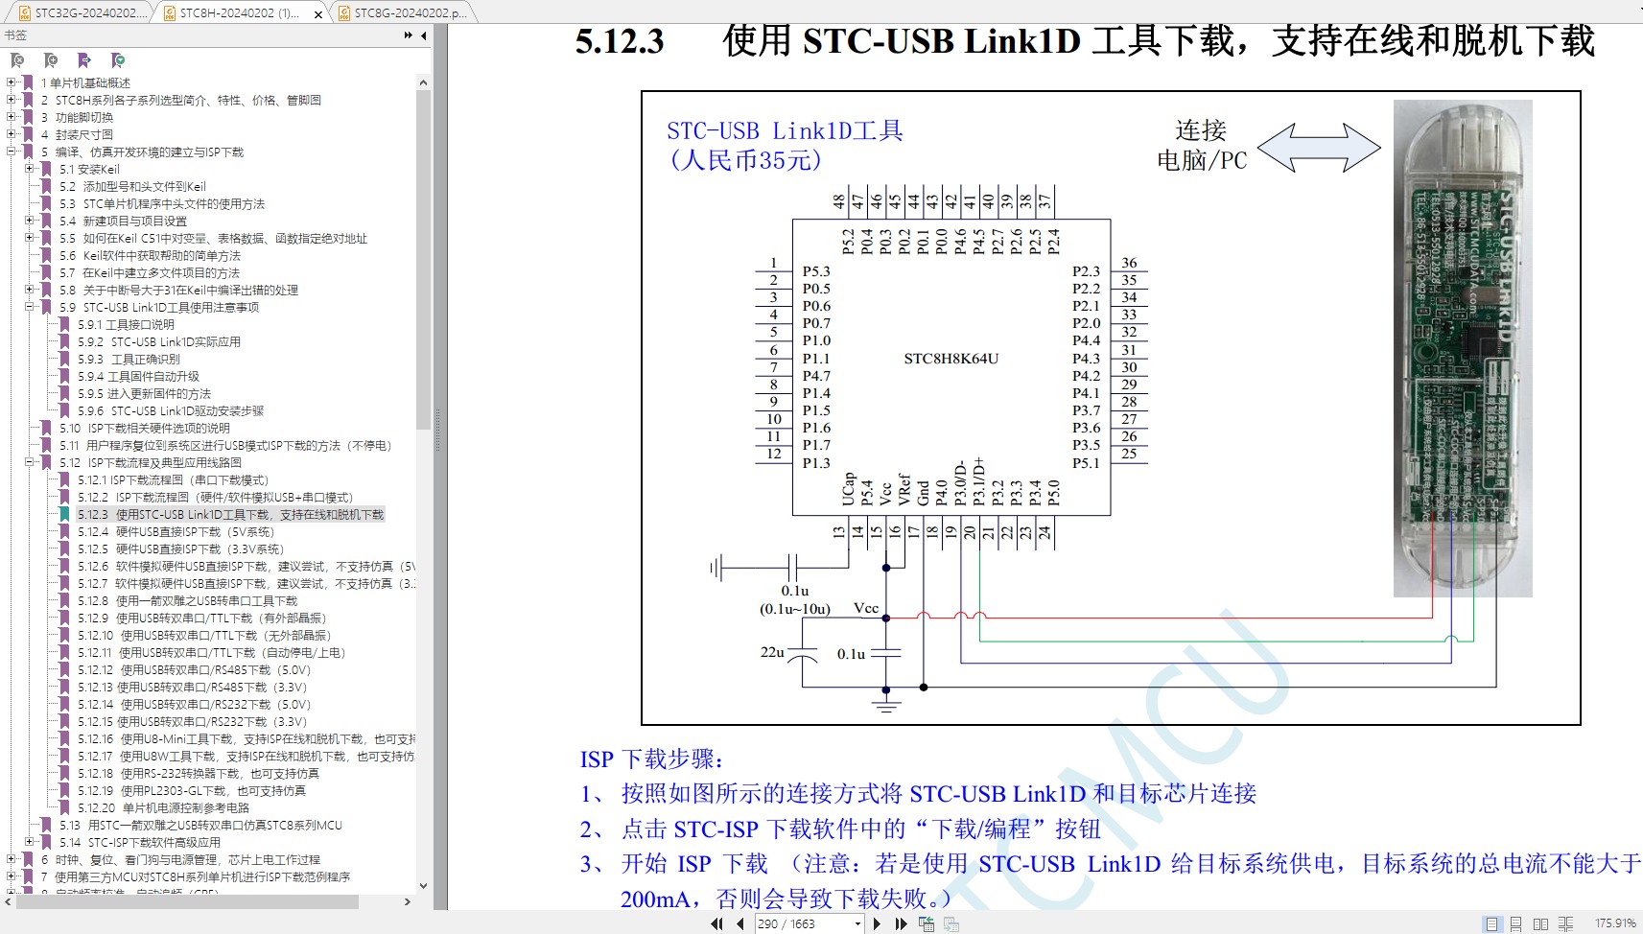Go to the first page
Viewport: 1643px width, 934px height.
pyautogui.click(x=717, y=923)
